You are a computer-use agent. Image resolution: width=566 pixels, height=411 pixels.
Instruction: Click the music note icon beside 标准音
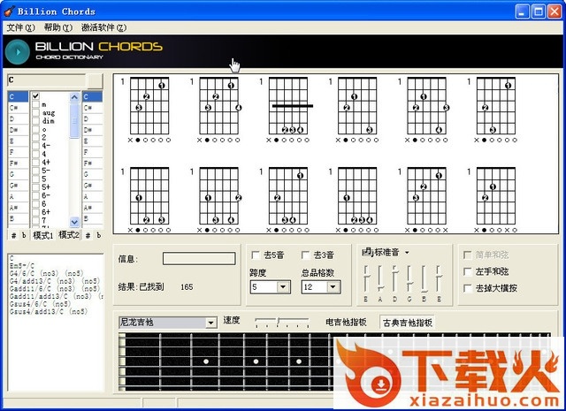pyautogui.click(x=367, y=252)
